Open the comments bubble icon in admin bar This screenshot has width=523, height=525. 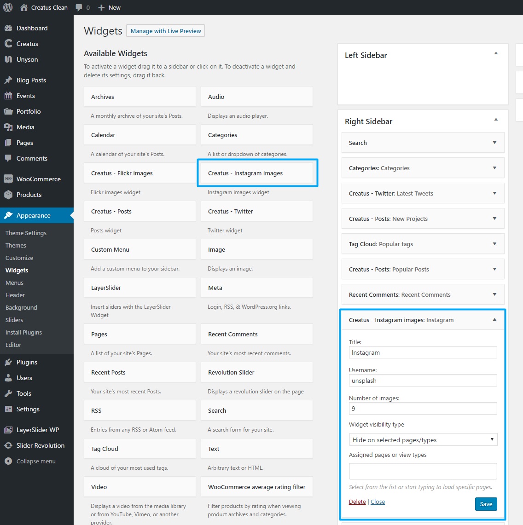(x=79, y=7)
